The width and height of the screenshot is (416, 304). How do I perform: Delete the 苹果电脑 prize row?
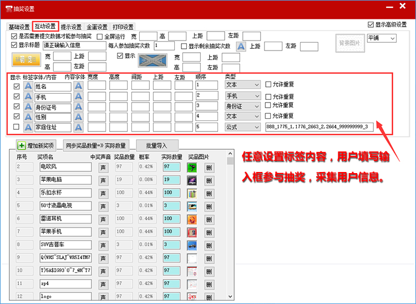(x=209, y=181)
